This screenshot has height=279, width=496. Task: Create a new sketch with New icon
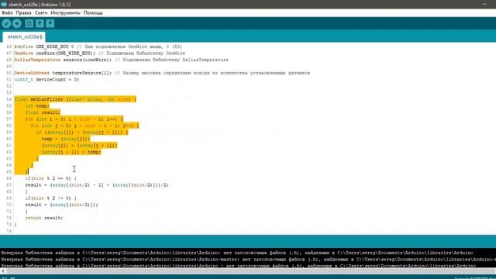[29, 23]
